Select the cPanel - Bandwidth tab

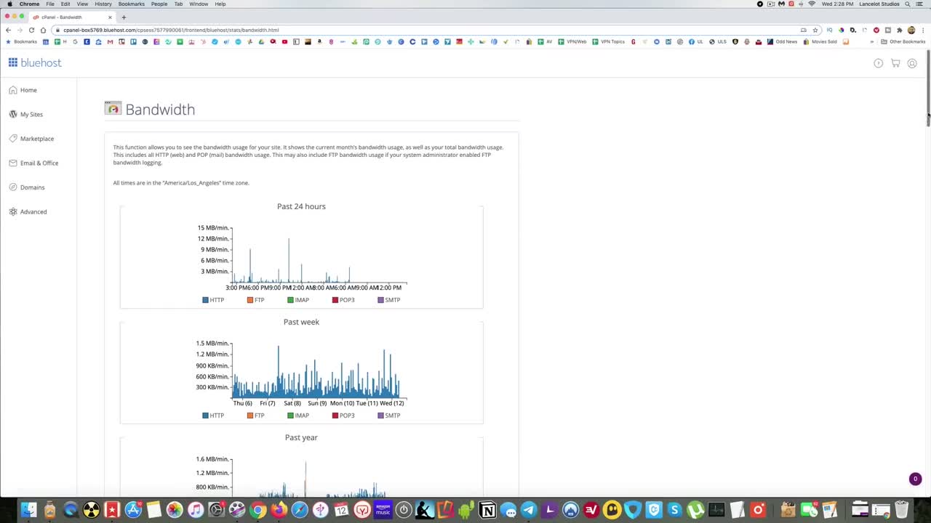[x=71, y=17]
